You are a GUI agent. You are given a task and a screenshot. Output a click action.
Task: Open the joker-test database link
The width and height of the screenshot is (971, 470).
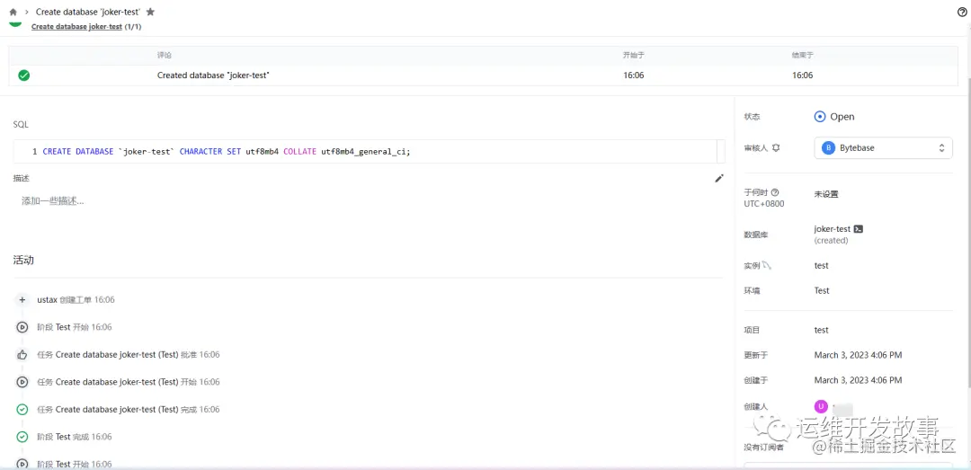[833, 229]
